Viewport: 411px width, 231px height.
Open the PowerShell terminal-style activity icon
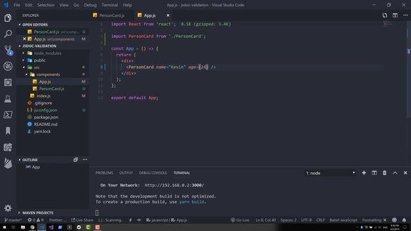click(x=8, y=115)
